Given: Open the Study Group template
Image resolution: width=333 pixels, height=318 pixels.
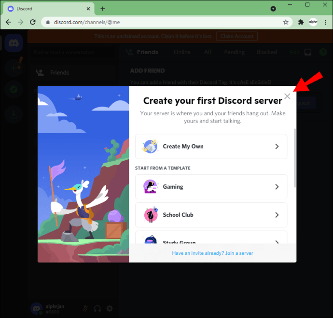Looking at the screenshot, I should (x=211, y=237).
